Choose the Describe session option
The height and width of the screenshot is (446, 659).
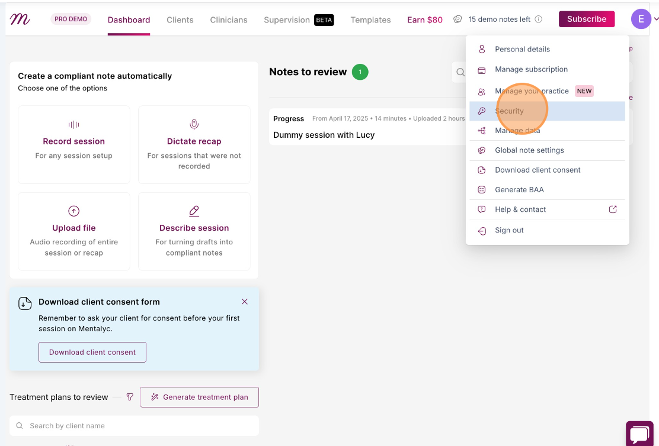tap(194, 232)
